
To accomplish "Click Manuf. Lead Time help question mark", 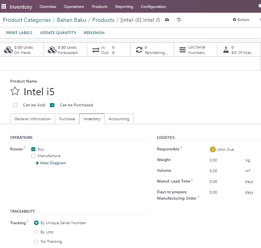I will [192, 179].
